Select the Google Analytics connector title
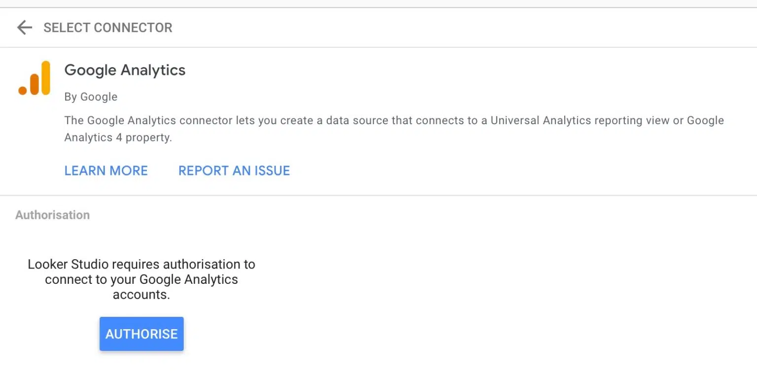This screenshot has height=374, width=757. coord(125,70)
